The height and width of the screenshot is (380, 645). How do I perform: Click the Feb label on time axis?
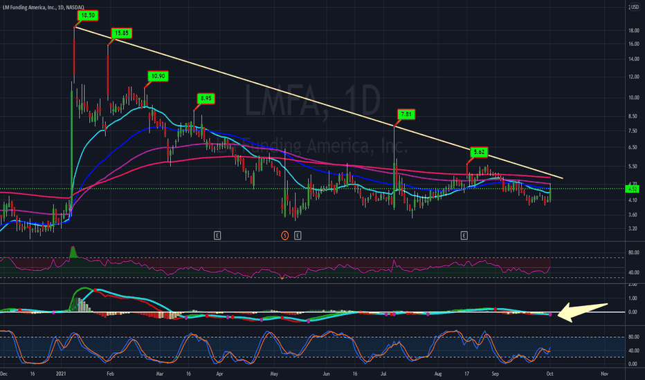click(x=110, y=374)
